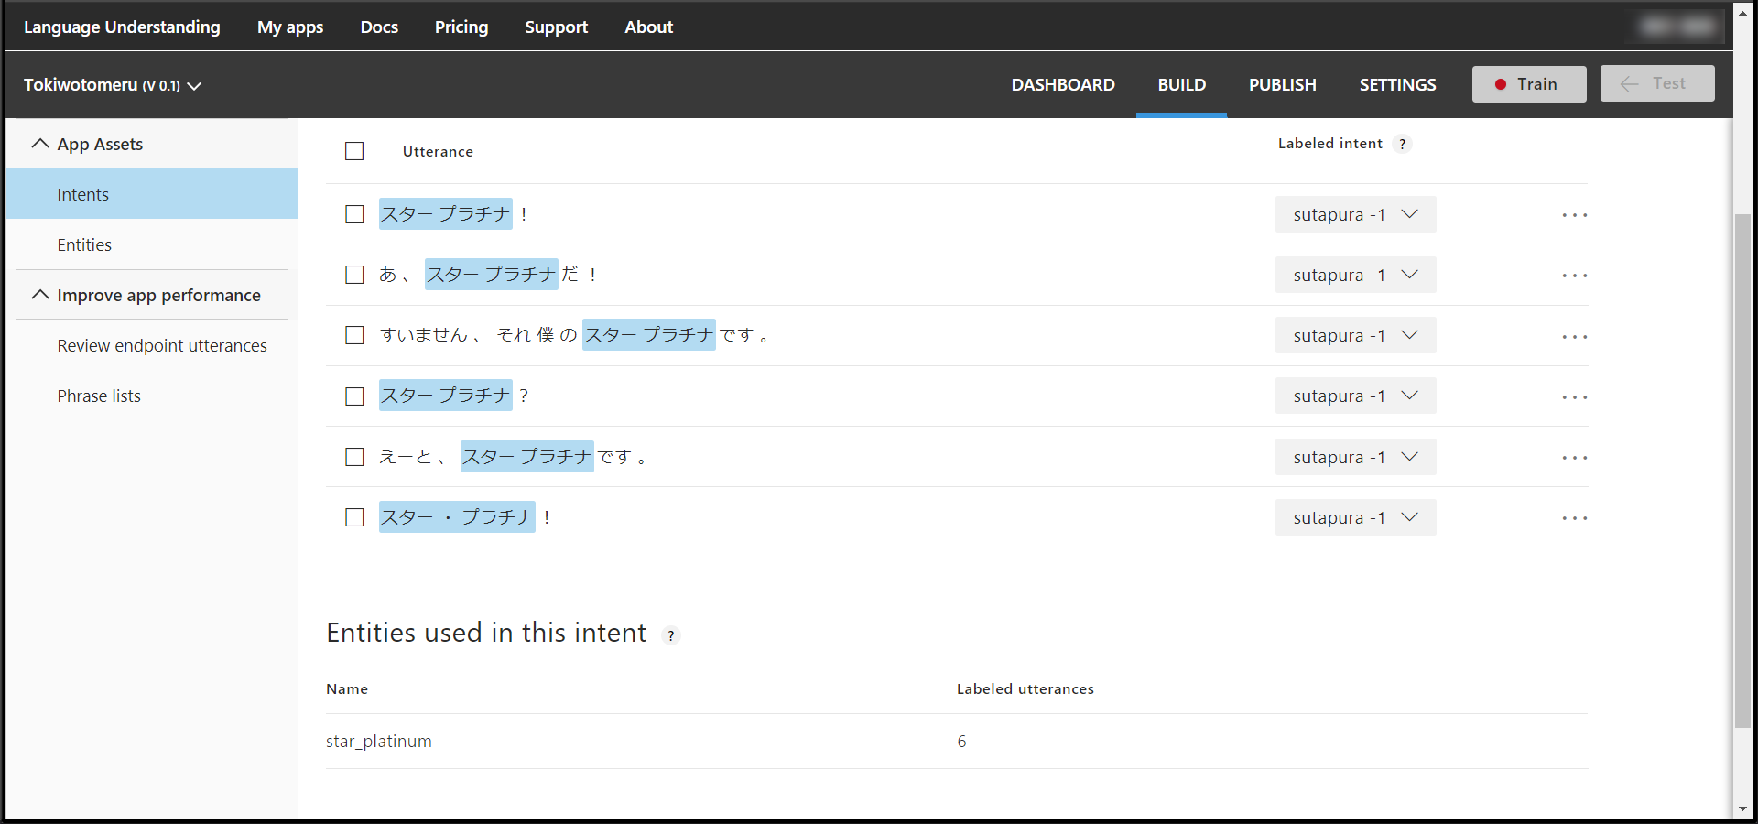Switch to the PUBLISH tab
Viewport: 1758px width, 824px height.
click(1282, 84)
